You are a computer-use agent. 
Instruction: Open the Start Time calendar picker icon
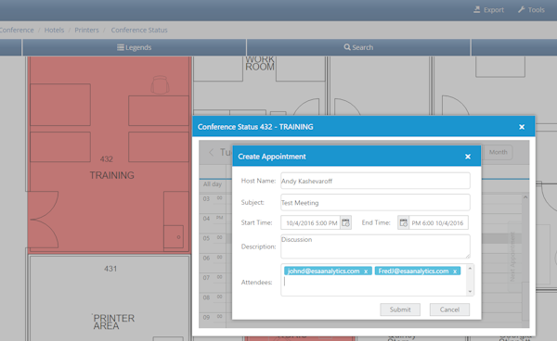[345, 222]
